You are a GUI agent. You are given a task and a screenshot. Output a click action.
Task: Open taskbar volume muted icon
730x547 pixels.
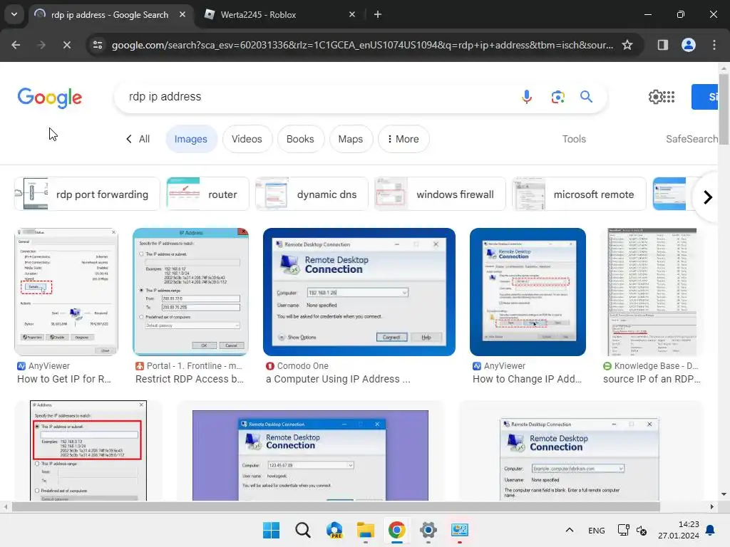(642, 530)
